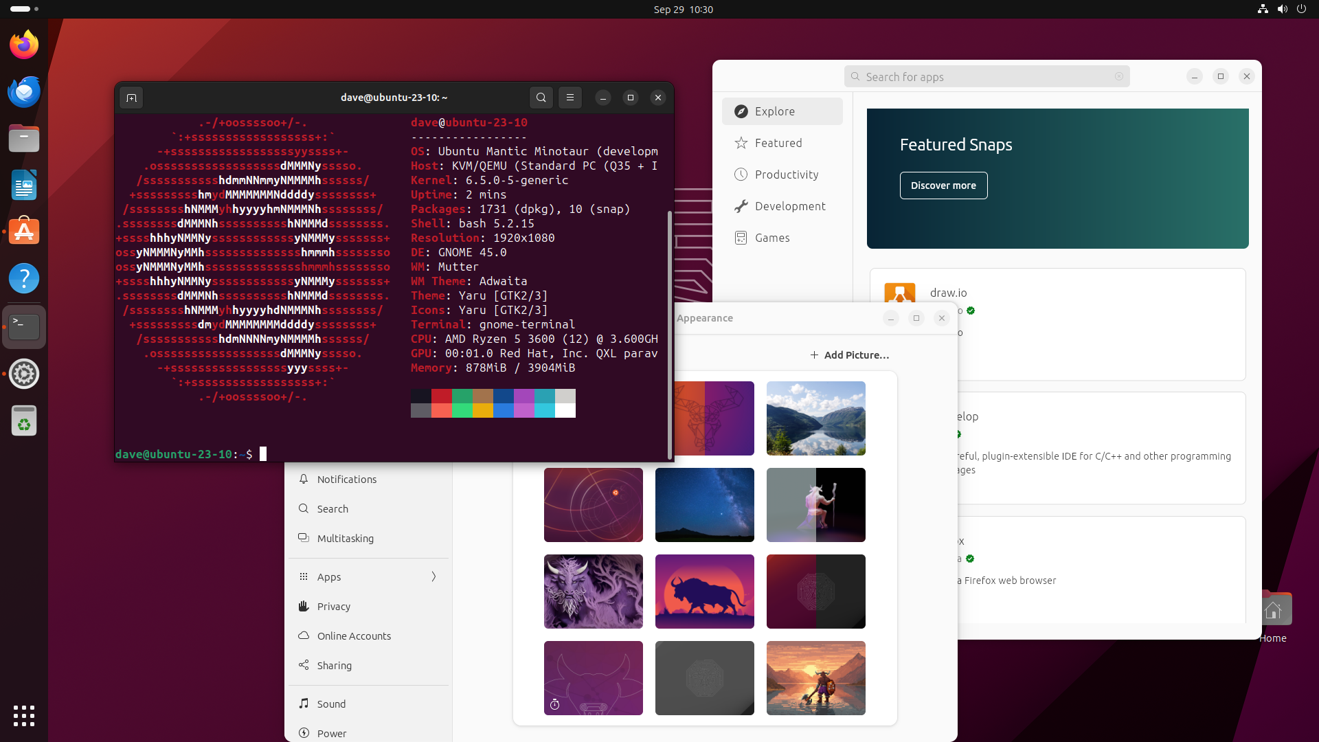Click the terminal vertical scrollbar
This screenshot has height=742, width=1319.
pyautogui.click(x=670, y=335)
